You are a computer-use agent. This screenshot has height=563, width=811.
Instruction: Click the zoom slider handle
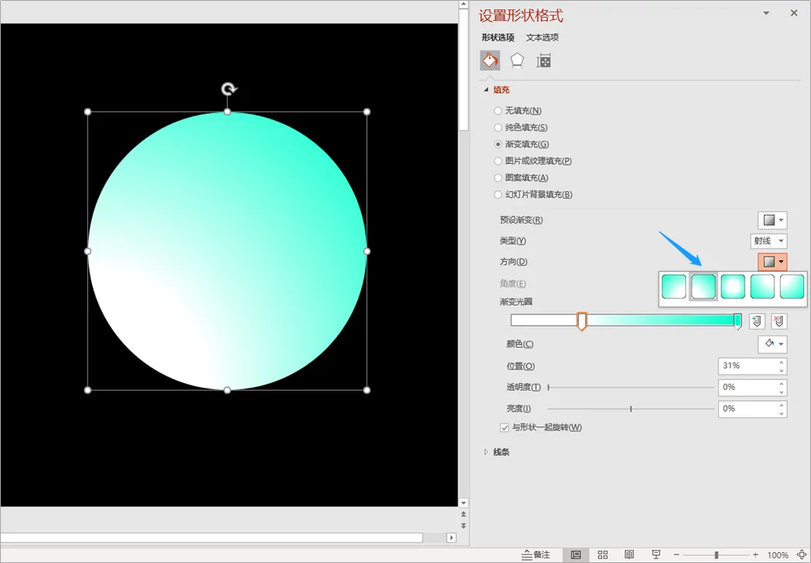coord(717,554)
